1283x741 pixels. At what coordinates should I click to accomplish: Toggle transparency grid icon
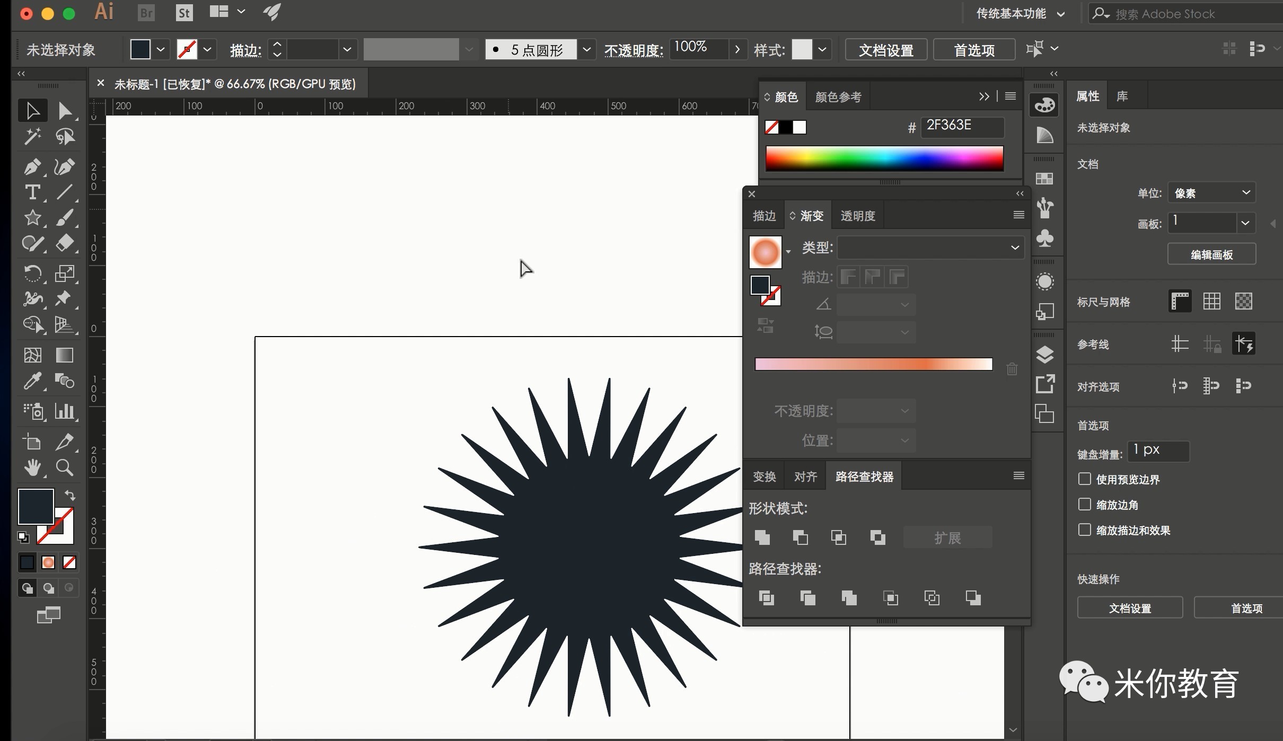[1244, 301]
